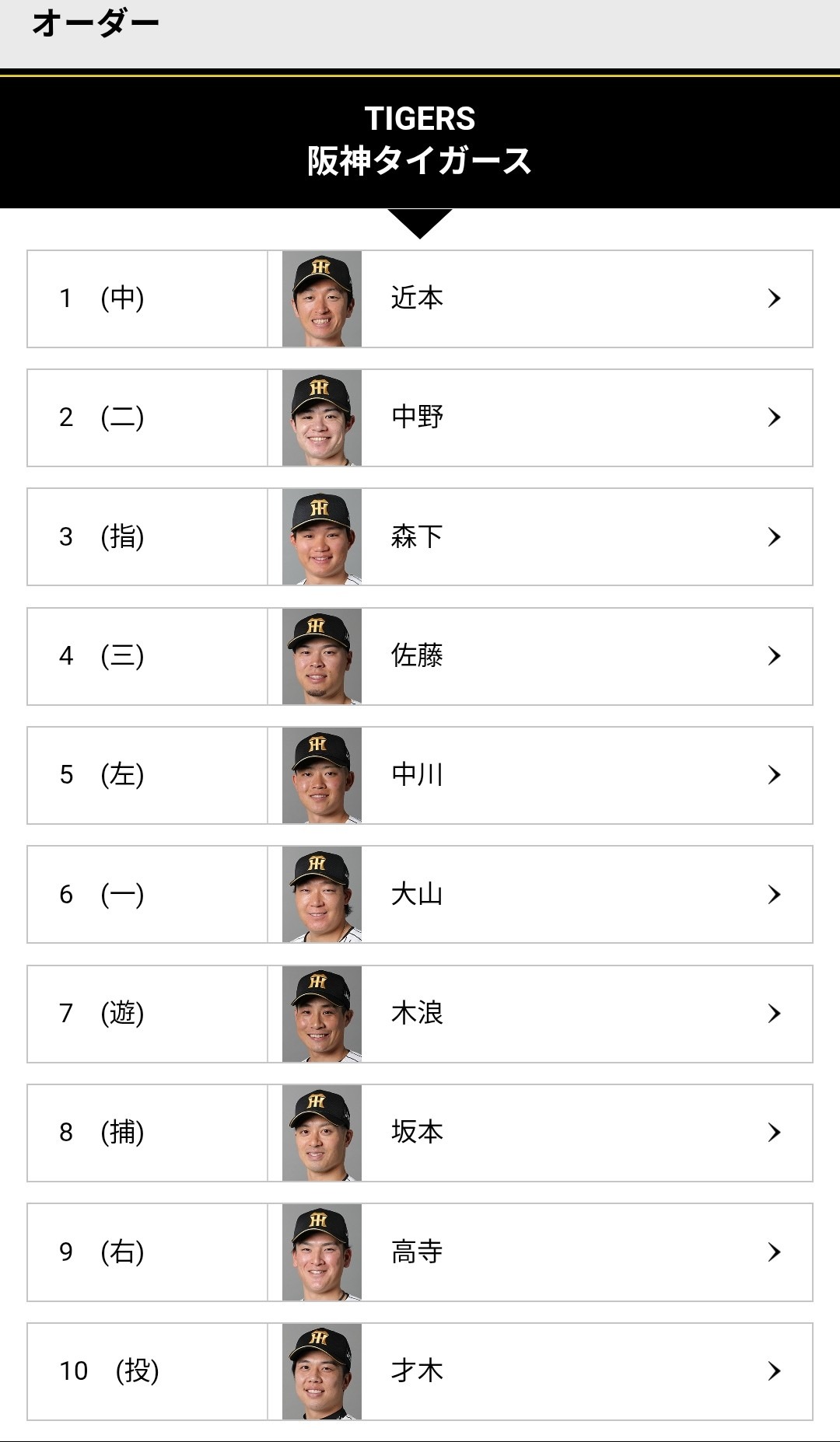Click 才木 pitcher photo thumbnail
The image size is (840, 1442).
[x=322, y=1371]
